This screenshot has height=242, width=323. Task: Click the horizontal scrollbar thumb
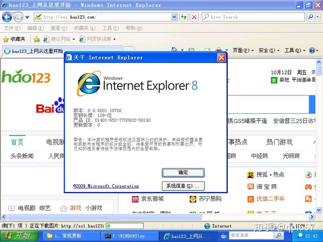(105, 217)
